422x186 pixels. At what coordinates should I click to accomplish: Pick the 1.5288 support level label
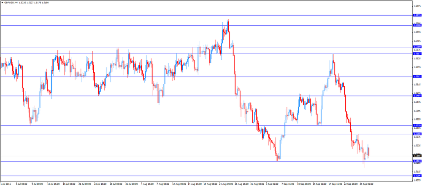(x=417, y=134)
